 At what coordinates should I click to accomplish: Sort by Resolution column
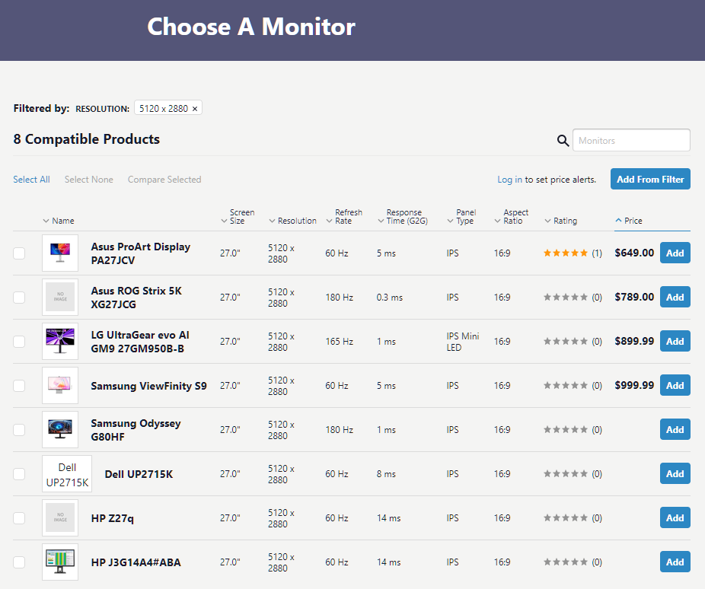click(292, 221)
